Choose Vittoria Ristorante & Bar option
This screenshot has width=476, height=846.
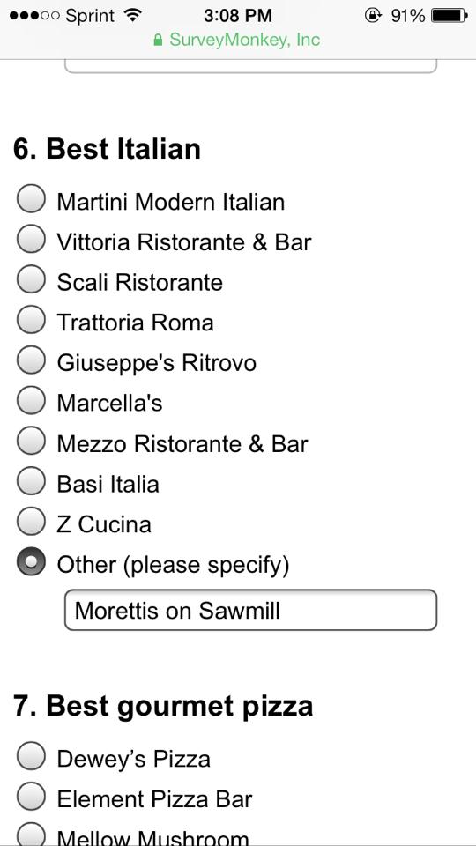click(x=31, y=239)
